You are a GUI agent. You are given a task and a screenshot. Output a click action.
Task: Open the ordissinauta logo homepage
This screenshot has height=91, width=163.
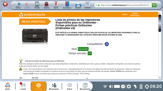pos(32,14)
